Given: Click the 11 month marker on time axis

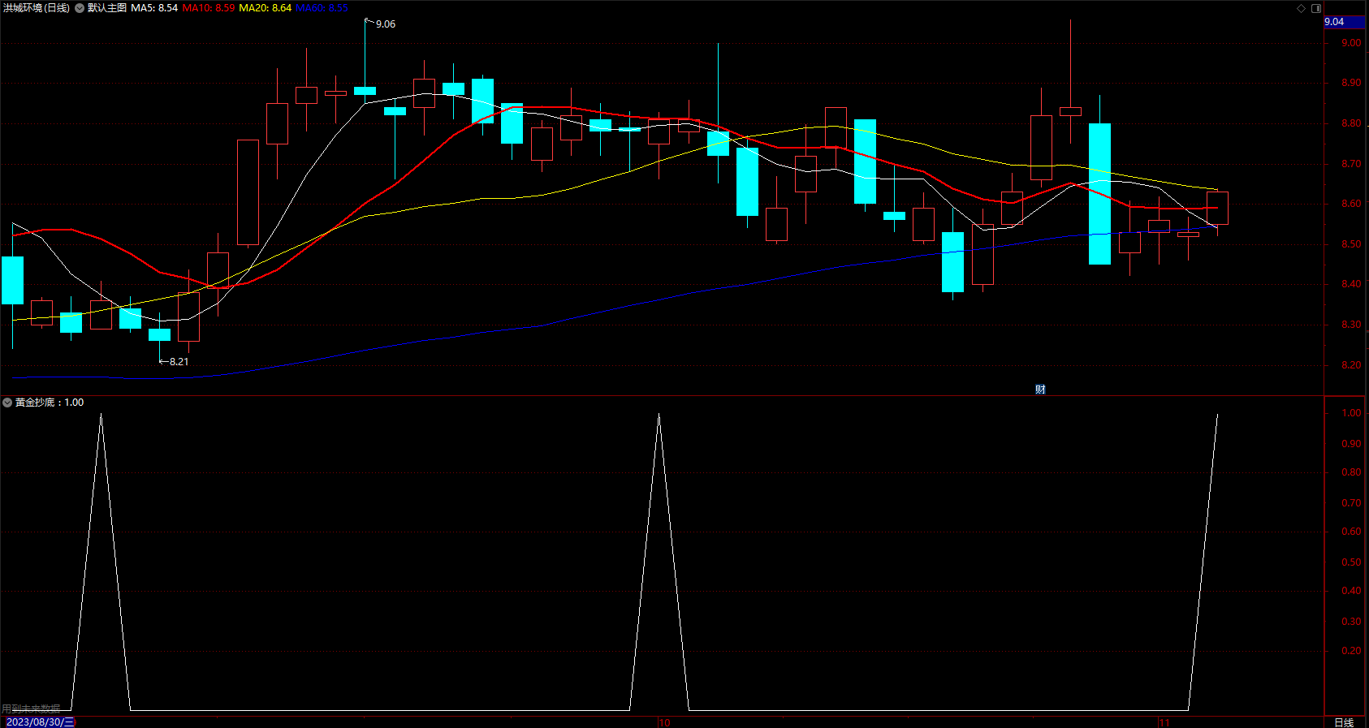Looking at the screenshot, I should click(x=1164, y=722).
